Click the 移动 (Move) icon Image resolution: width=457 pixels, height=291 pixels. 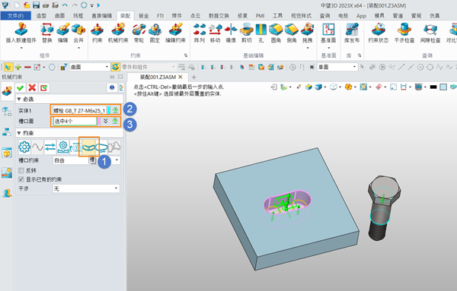tap(215, 30)
